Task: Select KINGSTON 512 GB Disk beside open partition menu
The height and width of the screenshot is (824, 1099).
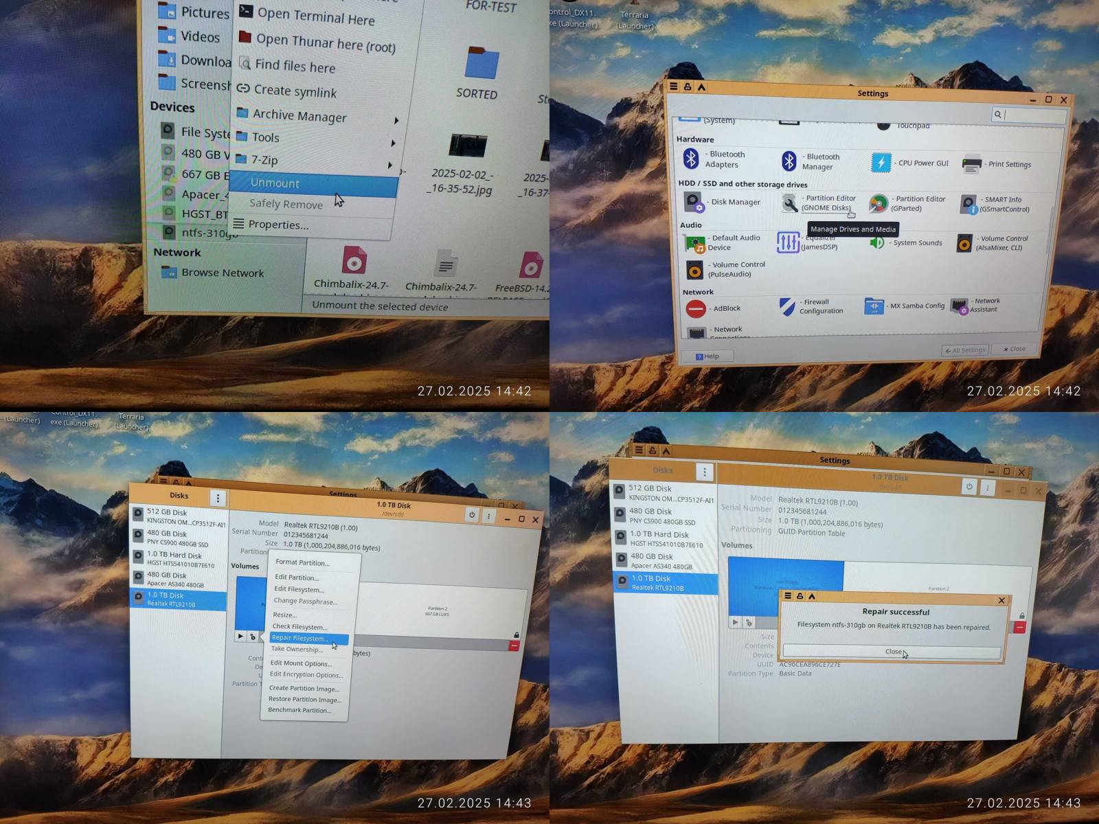Action: pyautogui.click(x=179, y=517)
